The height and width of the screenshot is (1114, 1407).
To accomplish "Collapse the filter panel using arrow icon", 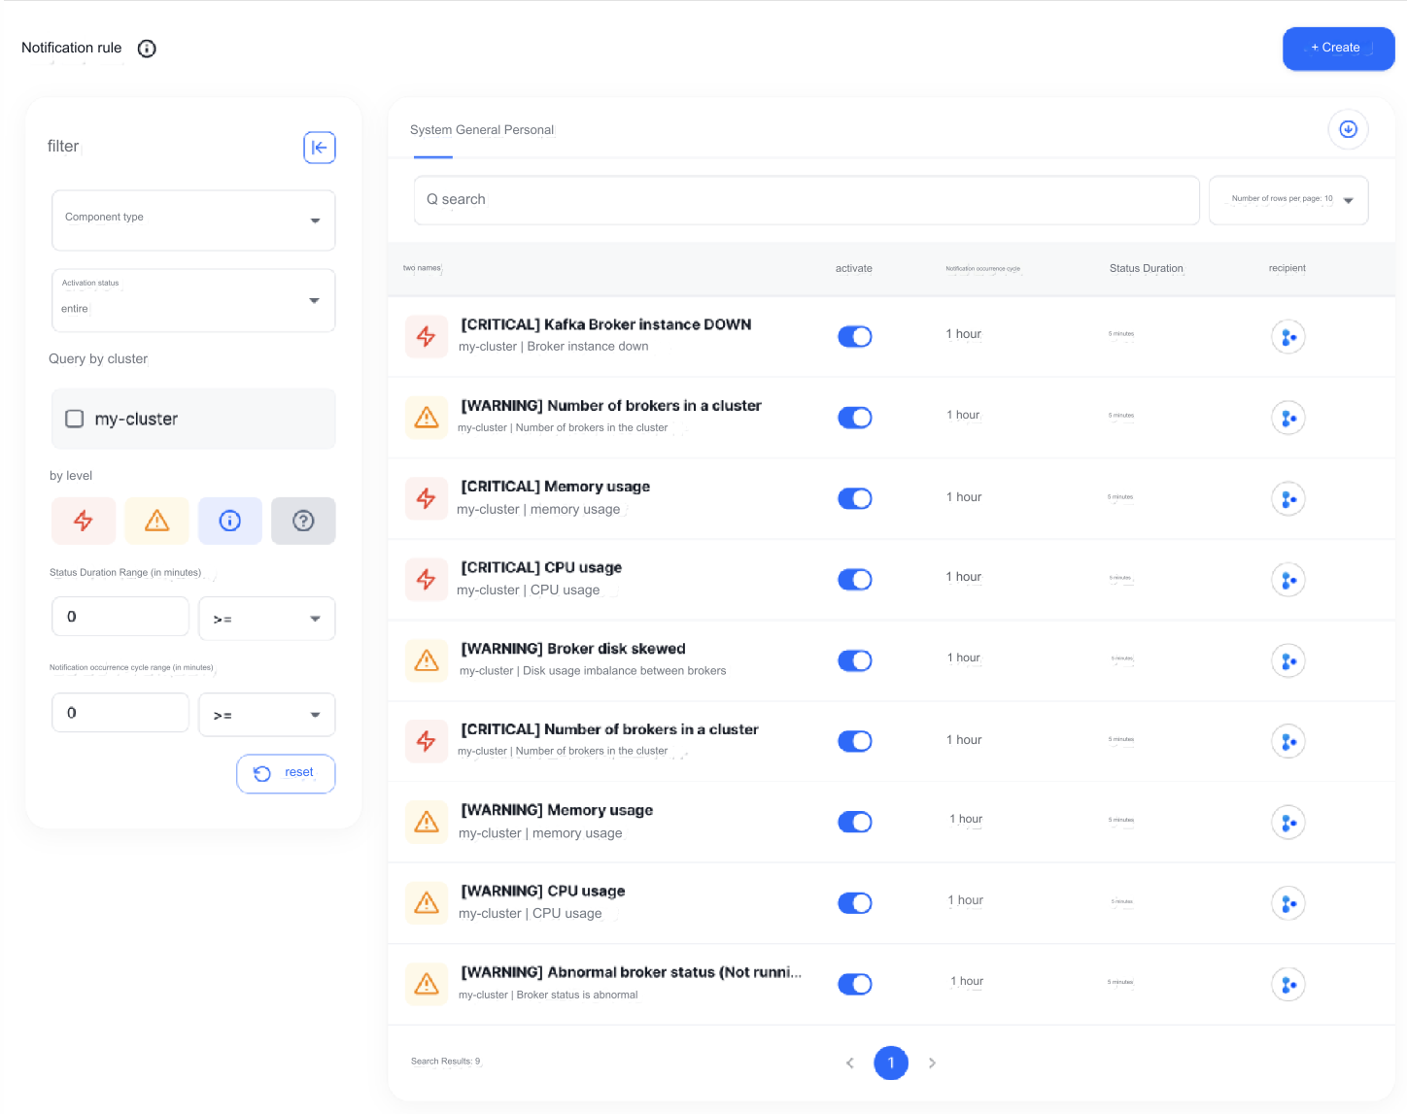I will point(319,148).
